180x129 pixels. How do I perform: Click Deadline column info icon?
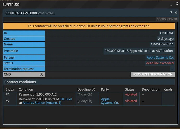[93, 89]
